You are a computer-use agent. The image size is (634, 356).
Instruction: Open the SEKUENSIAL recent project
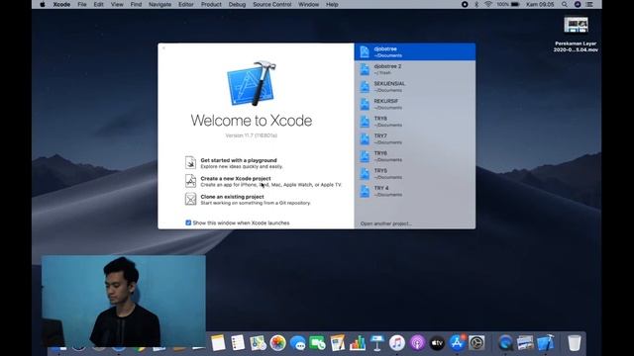[415, 87]
